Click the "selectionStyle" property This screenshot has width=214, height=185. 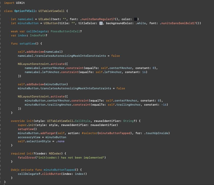pyautogui.click(x=38, y=141)
